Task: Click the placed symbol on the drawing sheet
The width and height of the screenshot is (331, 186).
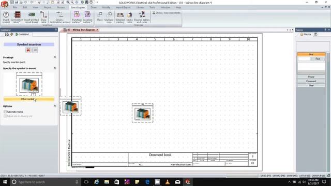Action: 143,114
